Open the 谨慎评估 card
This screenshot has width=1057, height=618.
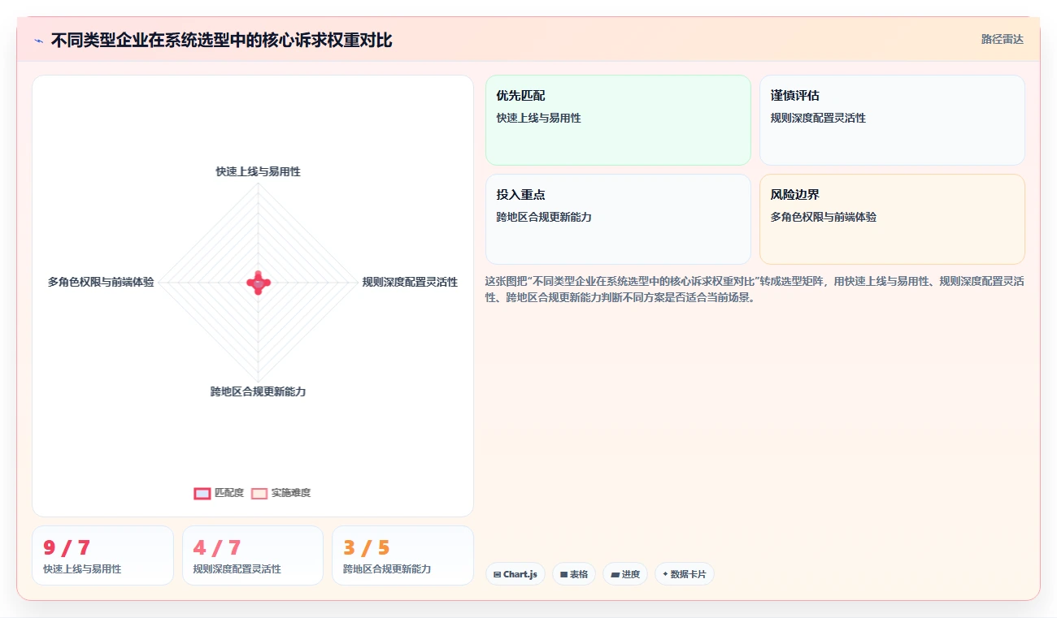[892, 120]
